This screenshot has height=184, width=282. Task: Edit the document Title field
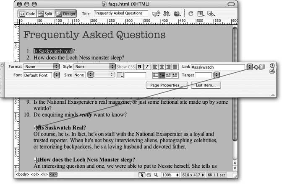click(121, 13)
